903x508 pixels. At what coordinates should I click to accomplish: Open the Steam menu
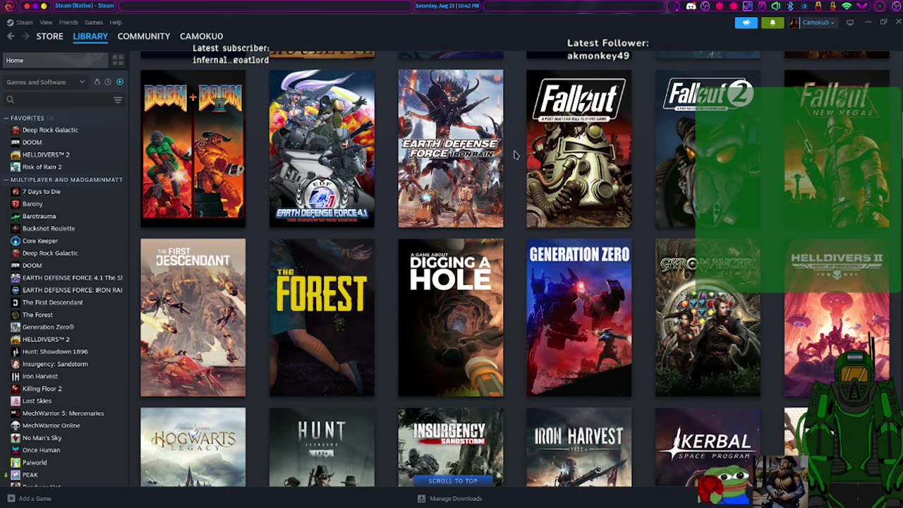(x=25, y=23)
